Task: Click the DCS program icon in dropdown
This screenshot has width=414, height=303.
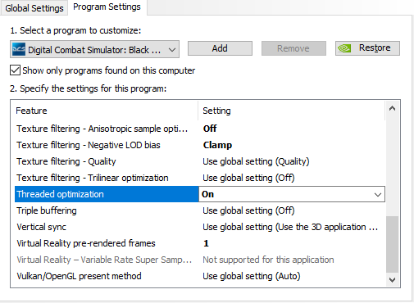Action: tap(19, 49)
